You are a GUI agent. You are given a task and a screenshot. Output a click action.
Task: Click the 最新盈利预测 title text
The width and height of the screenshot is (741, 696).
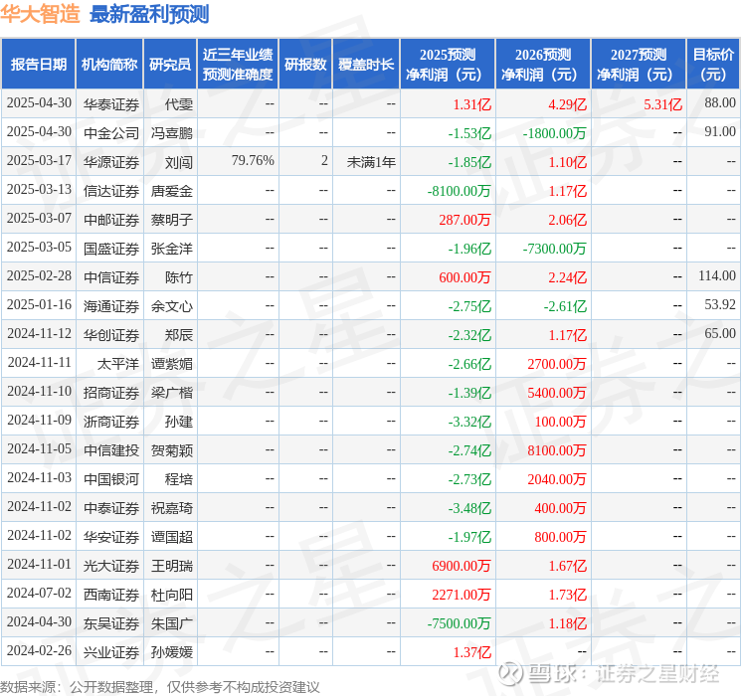(x=149, y=14)
